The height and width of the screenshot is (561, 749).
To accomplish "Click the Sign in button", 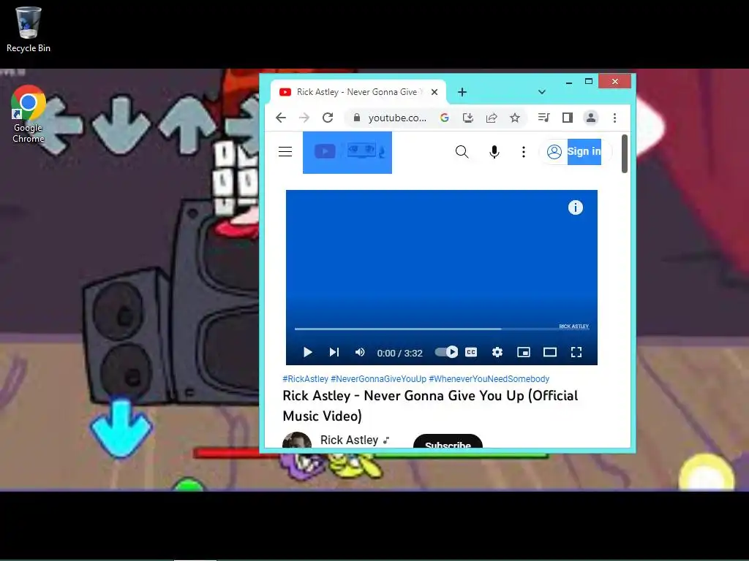I will click(576, 152).
